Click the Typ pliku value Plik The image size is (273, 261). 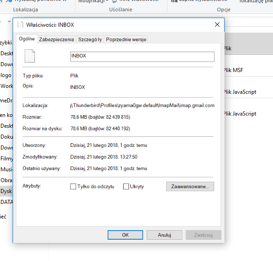(x=74, y=76)
